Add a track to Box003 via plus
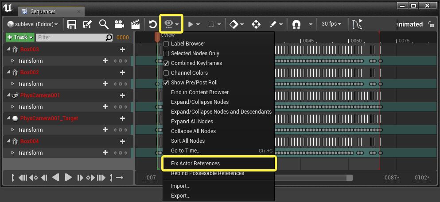This screenshot has height=202, width=440. pyautogui.click(x=122, y=49)
